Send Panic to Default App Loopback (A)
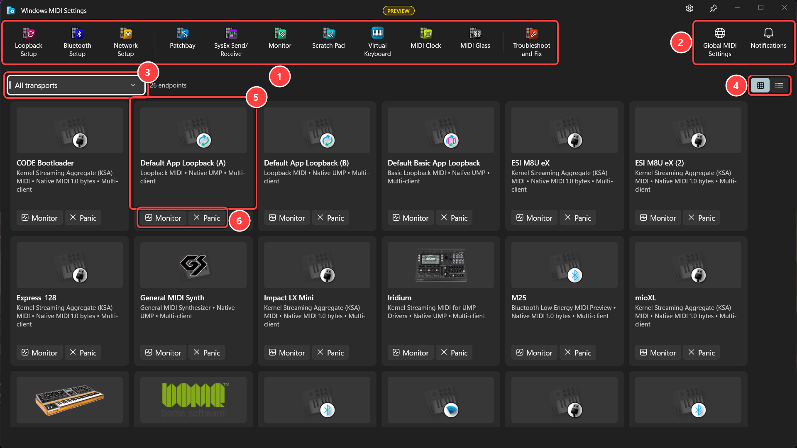The height and width of the screenshot is (448, 797). (x=207, y=218)
